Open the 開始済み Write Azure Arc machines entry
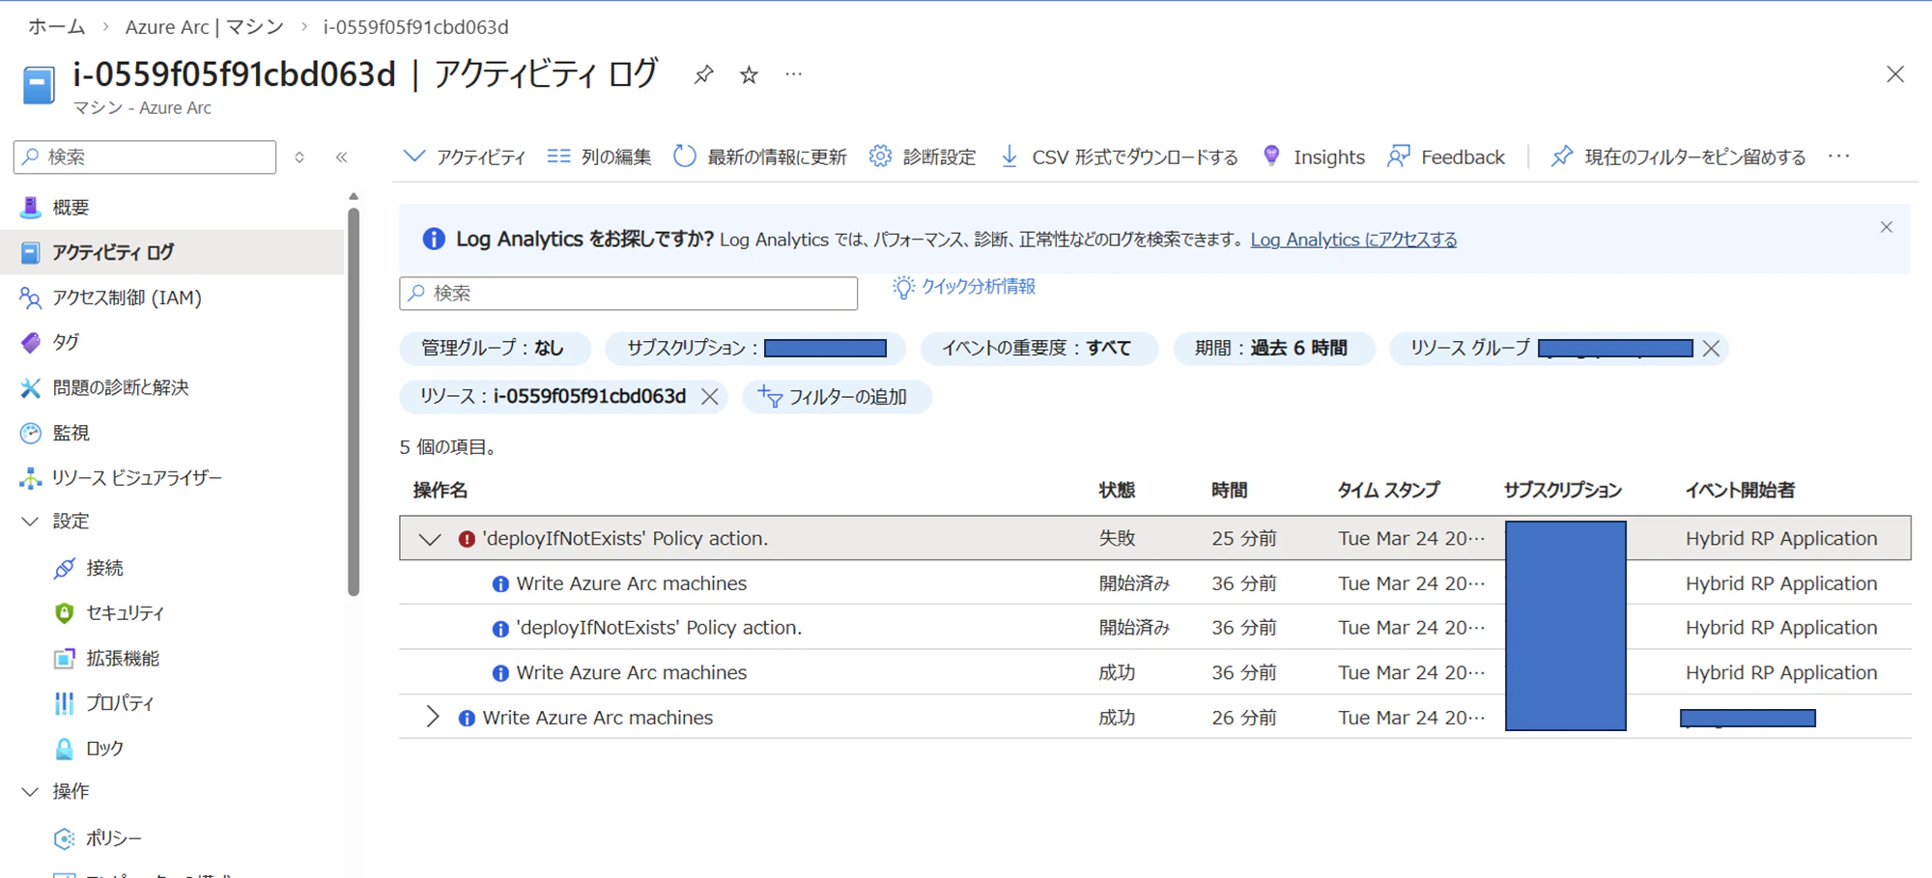Image resolution: width=1932 pixels, height=878 pixels. click(x=631, y=583)
